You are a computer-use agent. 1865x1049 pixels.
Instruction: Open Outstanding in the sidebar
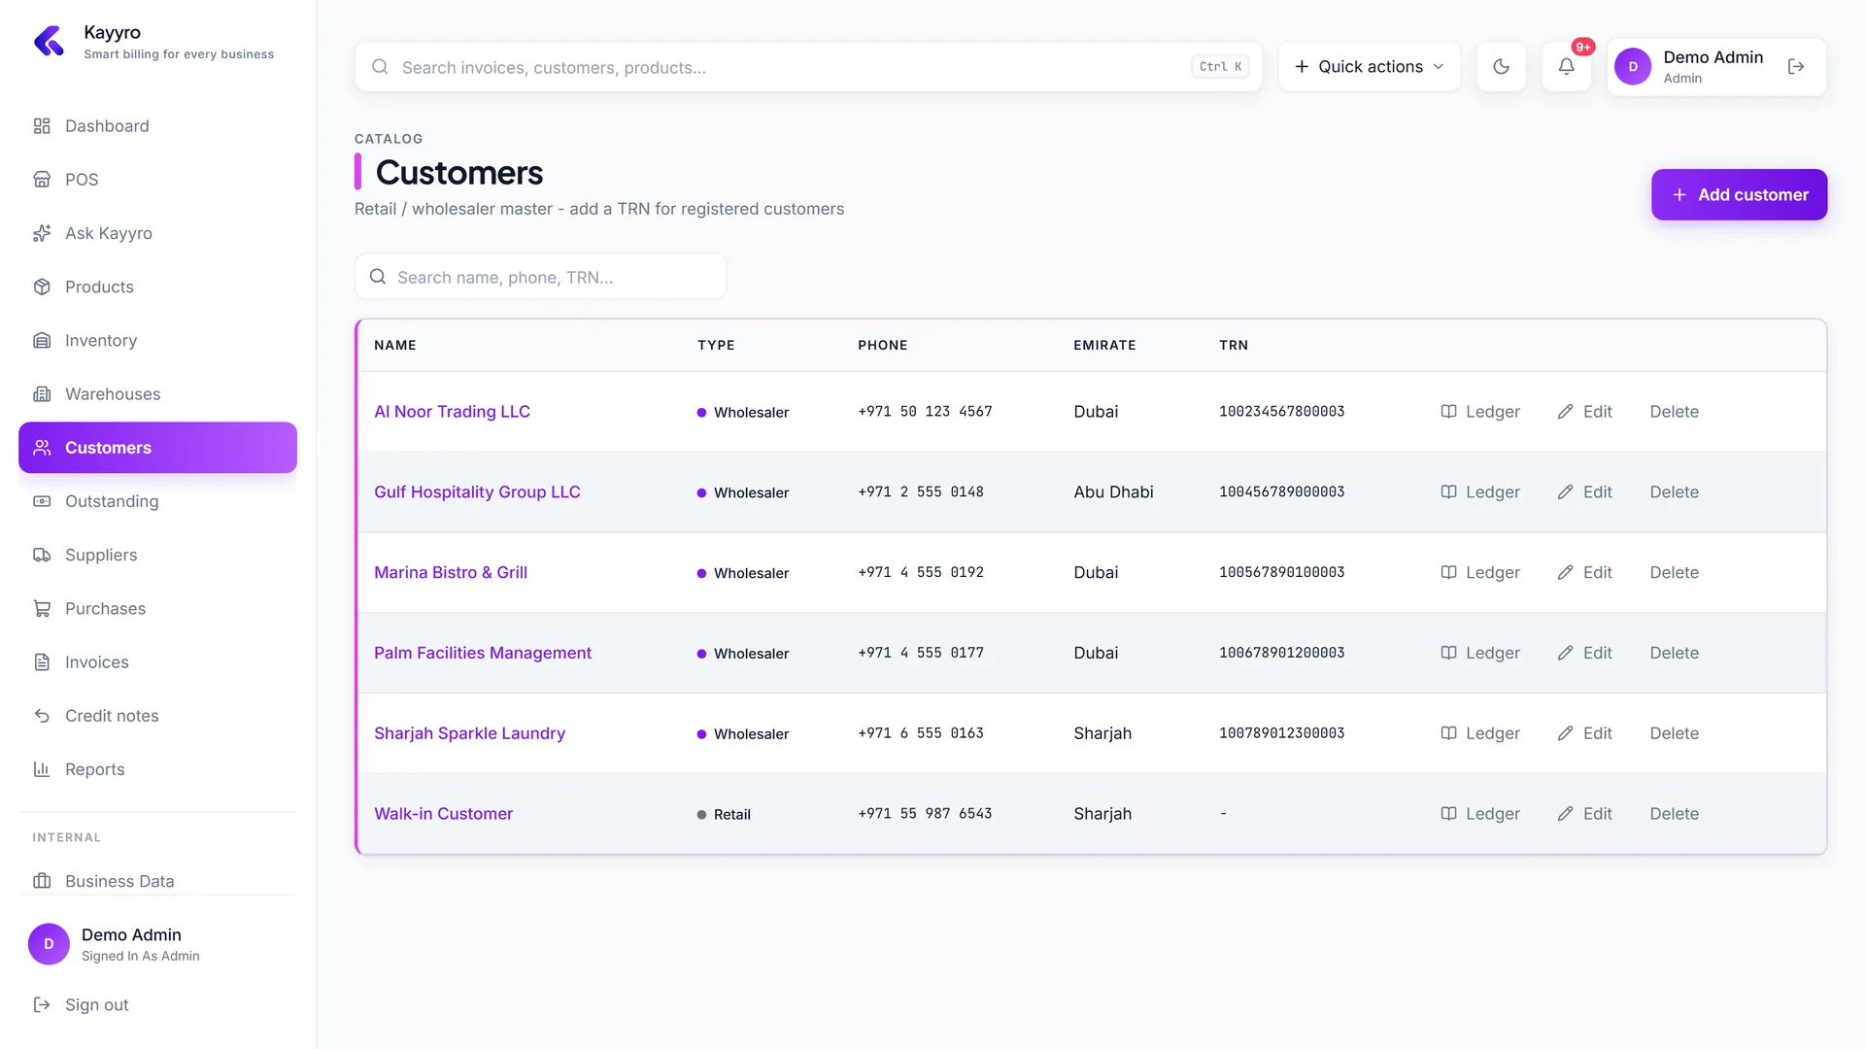157,501
